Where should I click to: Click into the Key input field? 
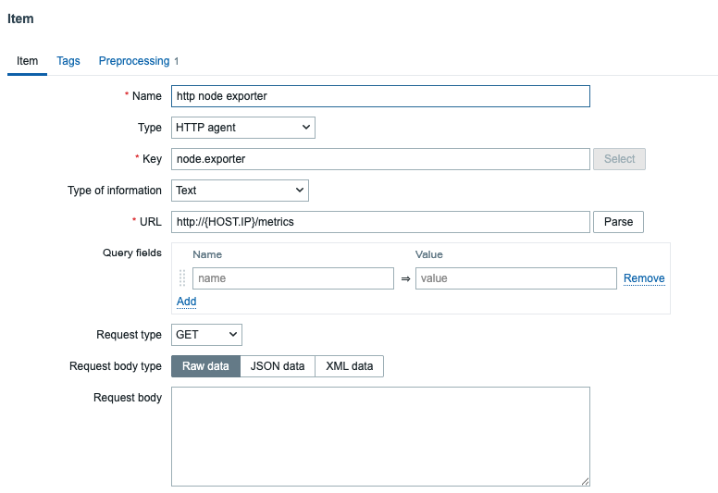380,159
